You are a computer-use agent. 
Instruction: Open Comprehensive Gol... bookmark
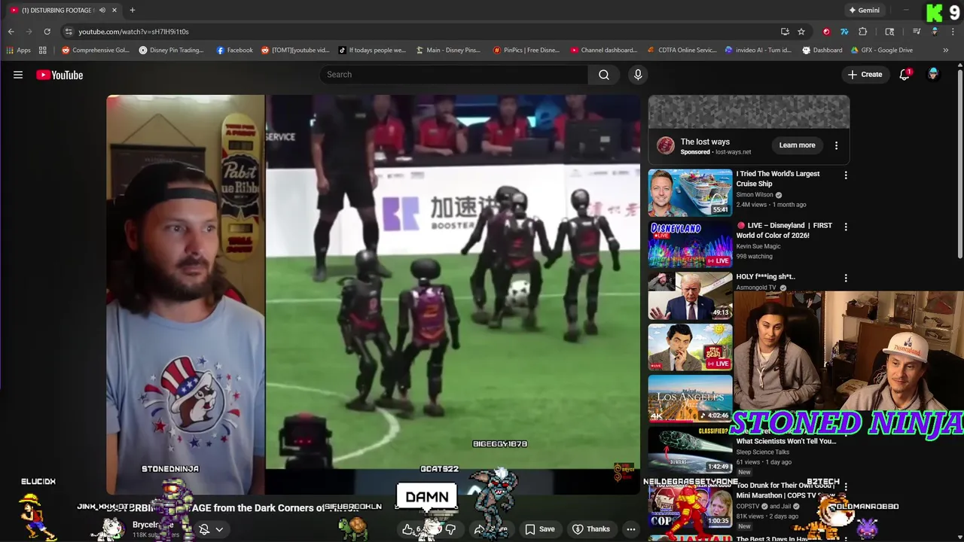[96, 50]
